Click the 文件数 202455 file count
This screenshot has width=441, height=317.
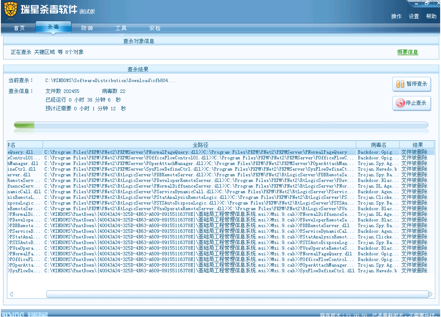[x=62, y=91]
